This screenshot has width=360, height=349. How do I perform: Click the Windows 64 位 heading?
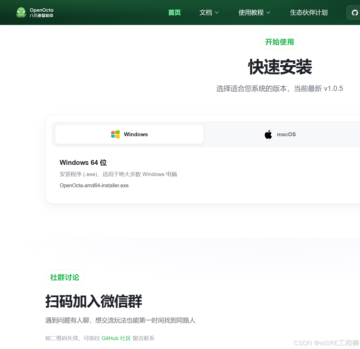point(83,163)
